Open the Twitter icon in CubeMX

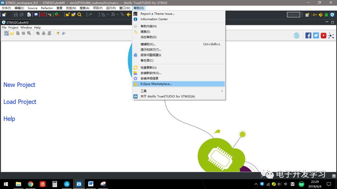(316, 35)
